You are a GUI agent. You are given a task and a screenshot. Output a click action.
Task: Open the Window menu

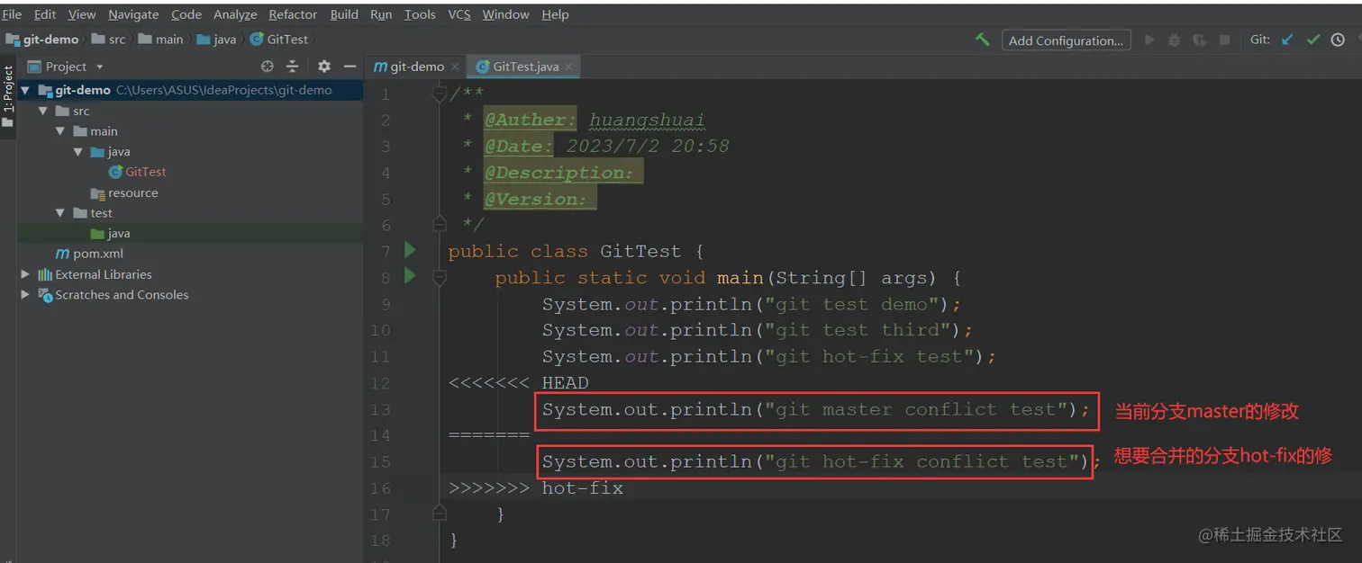(x=505, y=14)
